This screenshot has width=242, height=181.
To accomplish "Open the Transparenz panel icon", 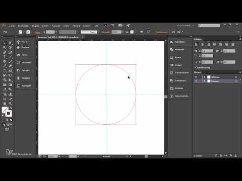I will 171,80.
